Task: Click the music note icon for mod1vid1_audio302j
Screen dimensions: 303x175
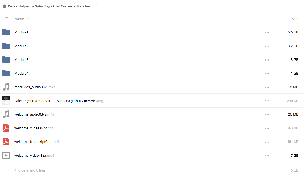Action: pyautogui.click(x=6, y=87)
